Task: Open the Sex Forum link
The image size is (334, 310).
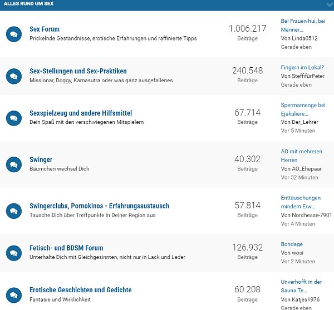Action: click(45, 29)
